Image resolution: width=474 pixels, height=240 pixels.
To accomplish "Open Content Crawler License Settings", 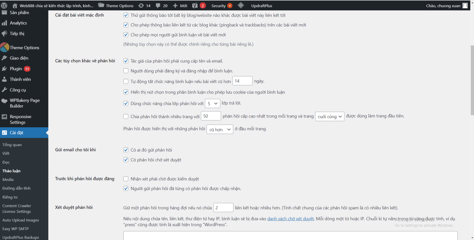I will pyautogui.click(x=17, y=209).
